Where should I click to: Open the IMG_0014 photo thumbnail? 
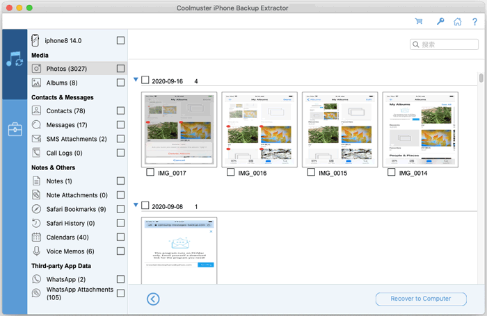(x=420, y=130)
